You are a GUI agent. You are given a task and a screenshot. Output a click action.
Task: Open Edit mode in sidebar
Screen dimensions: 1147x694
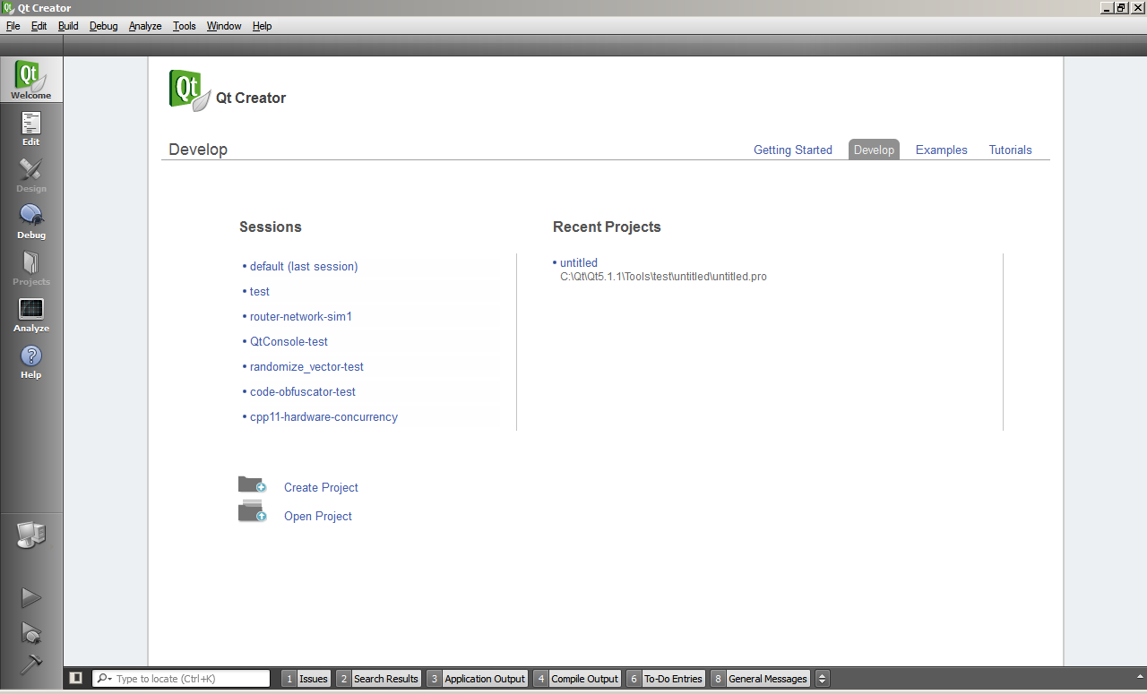click(31, 127)
